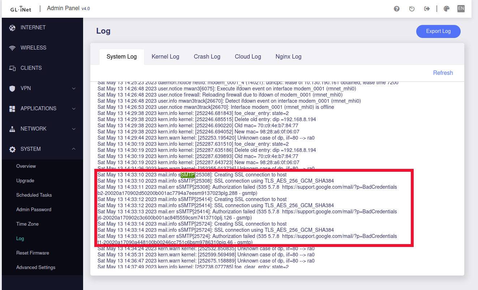The image size is (478, 290).
Task: Open Scheduled Tasks page
Action: pyautogui.click(x=34, y=195)
